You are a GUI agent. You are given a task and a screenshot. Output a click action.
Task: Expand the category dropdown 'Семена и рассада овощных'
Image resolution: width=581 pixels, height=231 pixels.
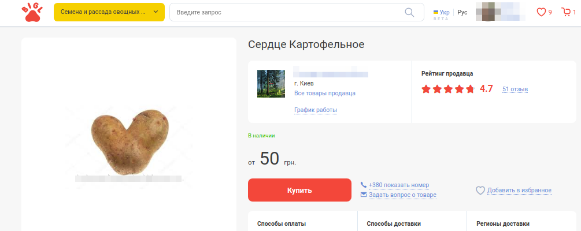109,12
